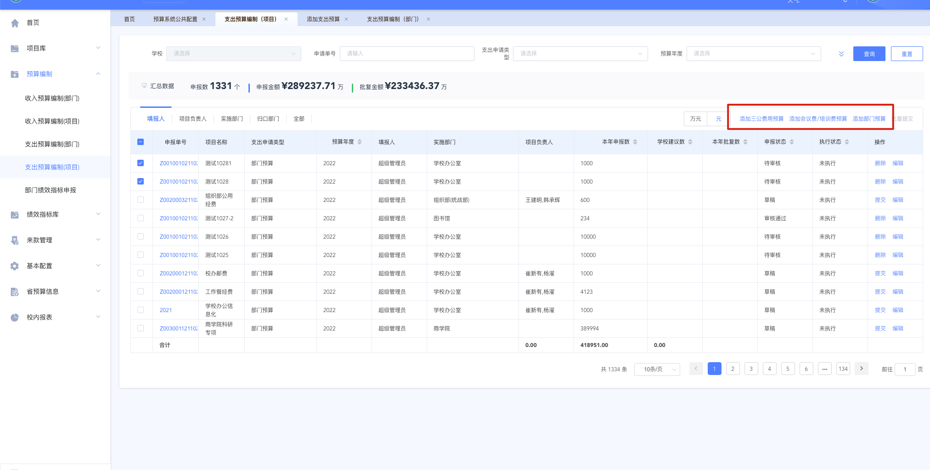This screenshot has width=930, height=470.
Task: Collapse the 预算编制 sidebar menu
Action: tap(98, 74)
